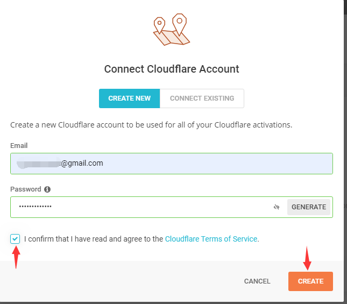Click the Password info icon
Screen dimensions: 347x304
pyautogui.click(x=47, y=189)
